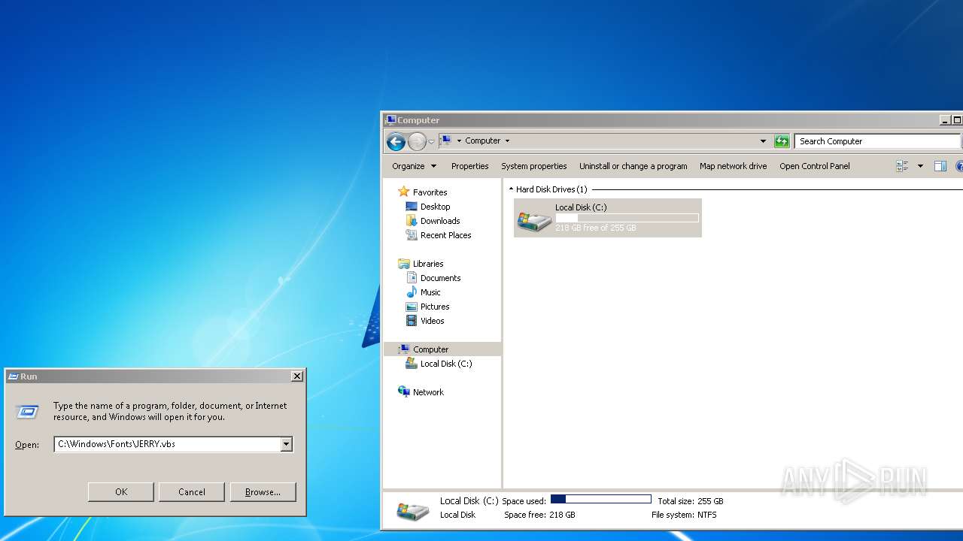Click 'Total size: 255 GB' text
The image size is (963, 541).
pyautogui.click(x=690, y=501)
